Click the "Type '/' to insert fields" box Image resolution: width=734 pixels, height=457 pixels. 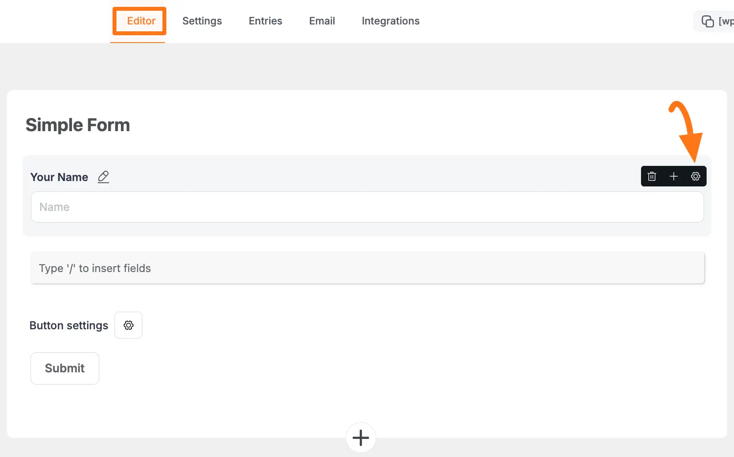pos(367,268)
